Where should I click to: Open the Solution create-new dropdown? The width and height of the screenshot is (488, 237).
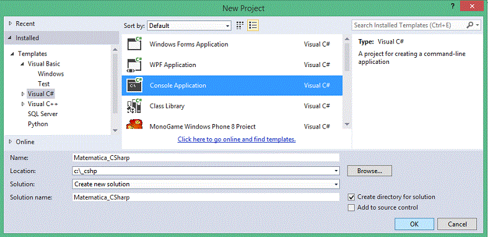point(336,184)
